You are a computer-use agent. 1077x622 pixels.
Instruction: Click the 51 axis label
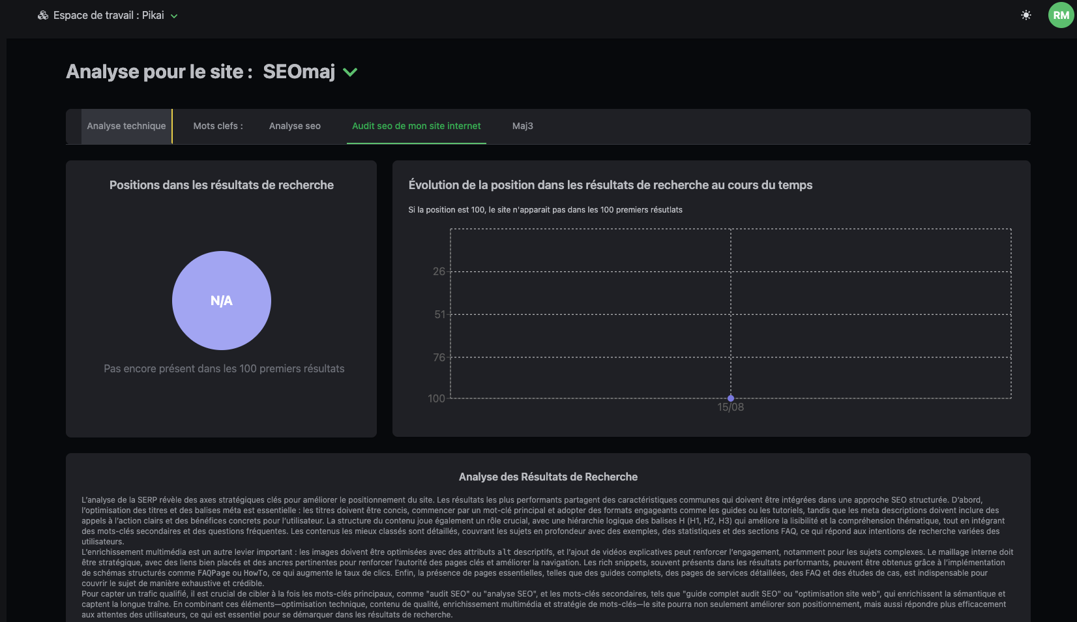[x=439, y=314]
